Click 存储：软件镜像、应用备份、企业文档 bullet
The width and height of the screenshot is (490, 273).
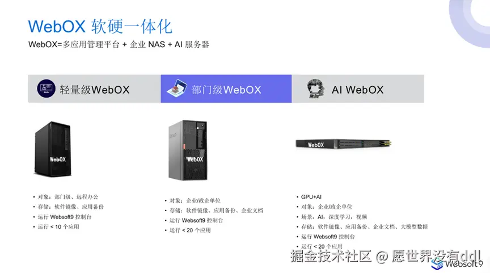[x=216, y=211]
